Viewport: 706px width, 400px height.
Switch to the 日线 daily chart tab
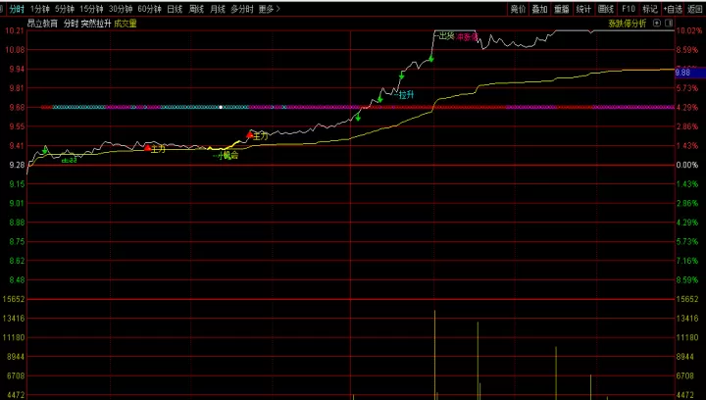pos(175,9)
